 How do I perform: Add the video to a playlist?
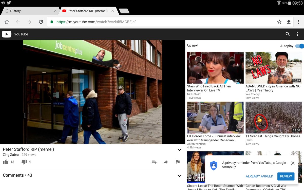click(x=154, y=162)
